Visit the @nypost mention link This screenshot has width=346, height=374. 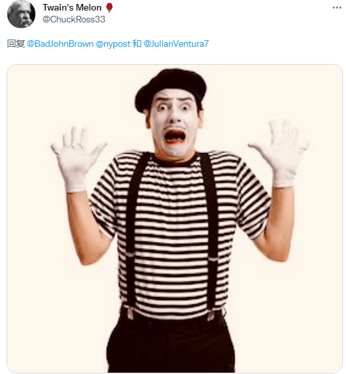pos(113,44)
